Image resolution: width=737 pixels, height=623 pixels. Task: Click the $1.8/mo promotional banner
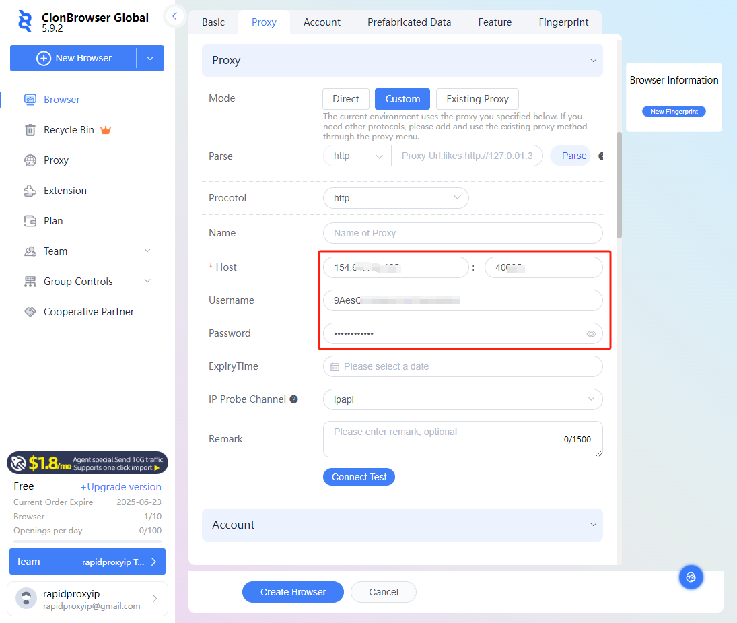[x=87, y=463]
